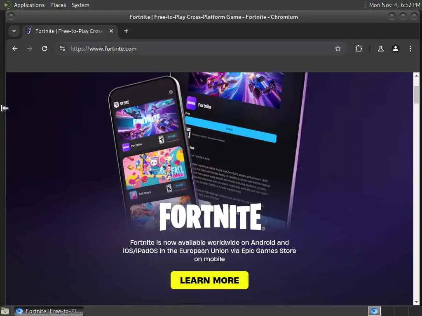Click scrollbar down arrow
Viewport: 422px width, 316px height.
(x=416, y=302)
